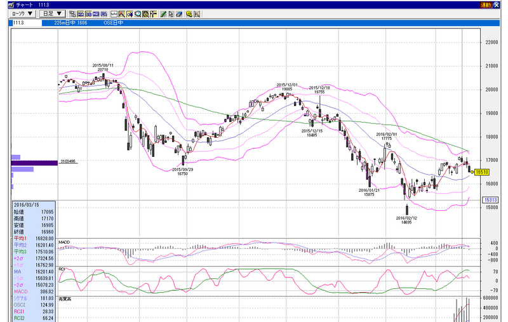Click the MACD 306.02 value row
This screenshot has height=322, width=508.
34,292
